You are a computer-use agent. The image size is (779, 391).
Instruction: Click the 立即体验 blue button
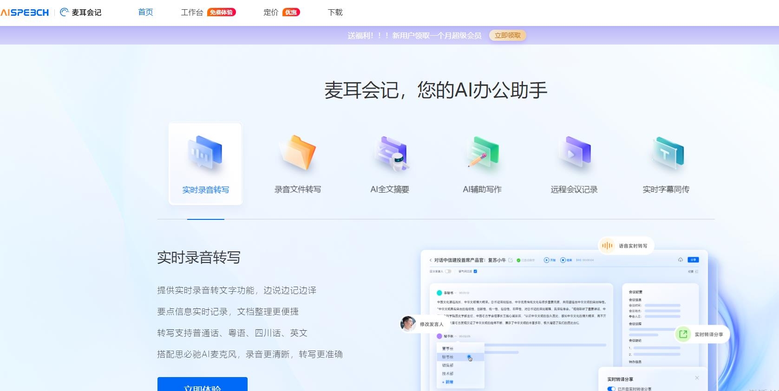[203, 385]
